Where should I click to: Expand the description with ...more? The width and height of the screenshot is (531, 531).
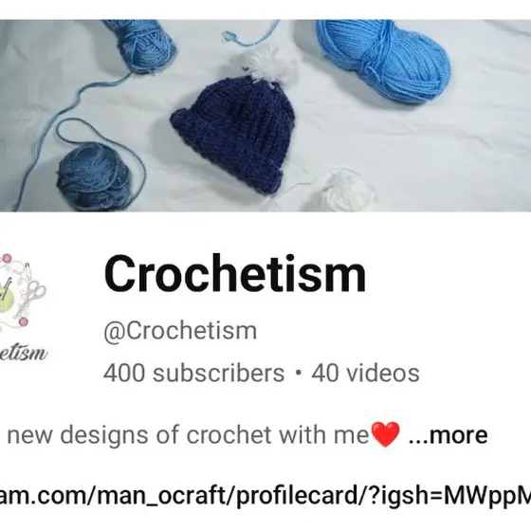tap(448, 435)
